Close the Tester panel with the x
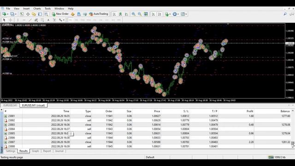The image size is (295, 166). [x=1, y=110]
